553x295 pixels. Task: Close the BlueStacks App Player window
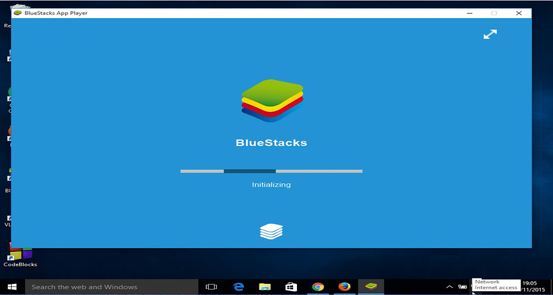(x=519, y=13)
